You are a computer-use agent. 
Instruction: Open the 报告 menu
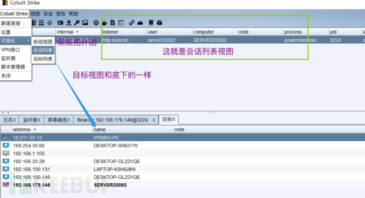[x=61, y=14]
